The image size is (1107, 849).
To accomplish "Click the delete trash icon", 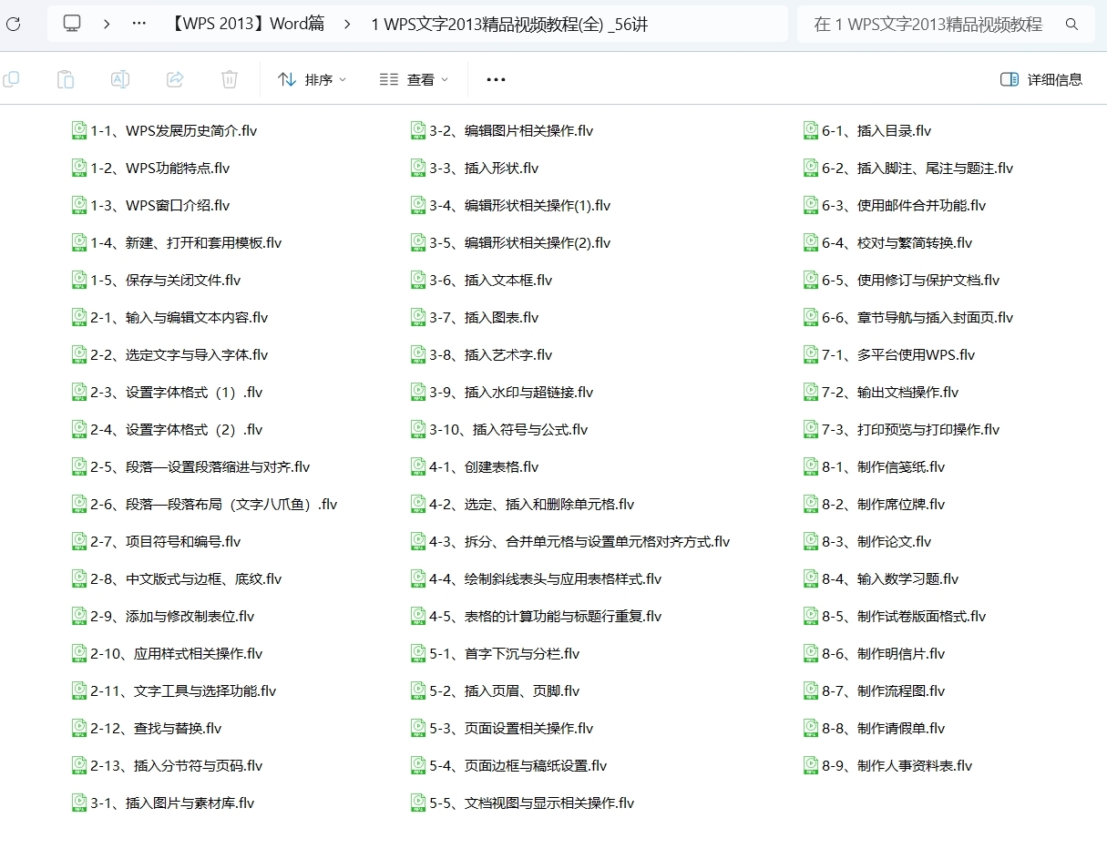I will [230, 79].
